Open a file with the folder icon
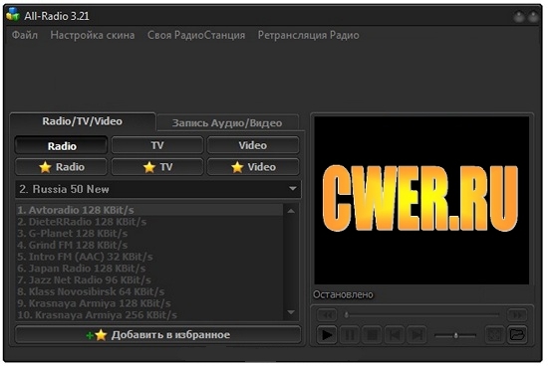The height and width of the screenshot is (366, 548). click(517, 335)
